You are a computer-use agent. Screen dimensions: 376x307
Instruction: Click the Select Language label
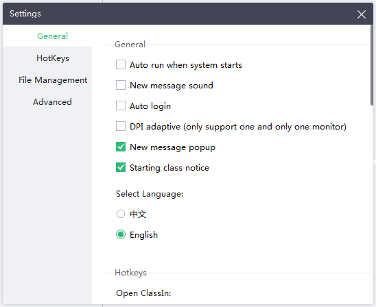pos(150,194)
